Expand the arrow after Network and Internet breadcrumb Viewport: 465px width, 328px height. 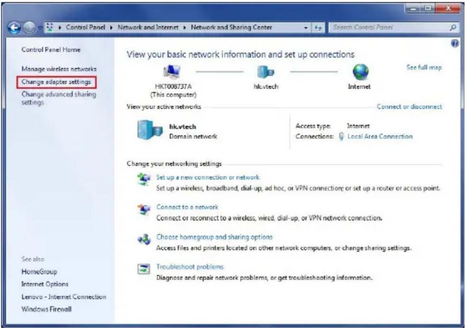185,27
